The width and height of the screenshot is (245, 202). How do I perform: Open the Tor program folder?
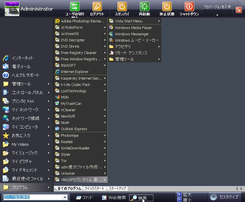(x=80, y=161)
